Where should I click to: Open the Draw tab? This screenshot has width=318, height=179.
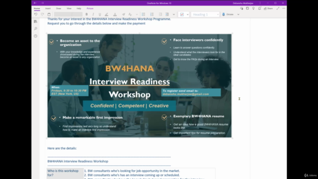click(x=59, y=8)
